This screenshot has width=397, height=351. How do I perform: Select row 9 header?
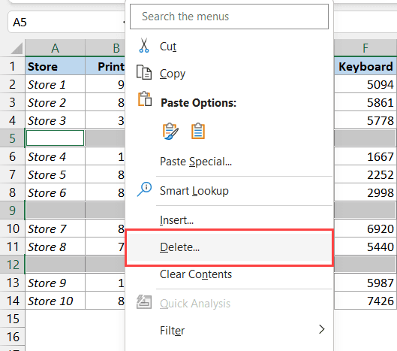tap(13, 210)
